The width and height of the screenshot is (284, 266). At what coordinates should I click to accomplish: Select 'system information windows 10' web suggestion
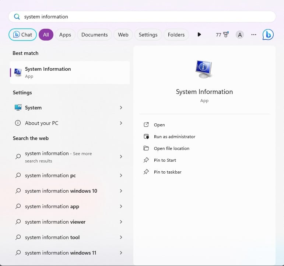pyautogui.click(x=70, y=191)
